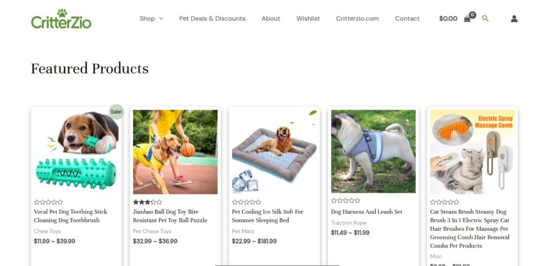
Task: Click star rating under Pet Cooling bed
Action: (x=246, y=202)
